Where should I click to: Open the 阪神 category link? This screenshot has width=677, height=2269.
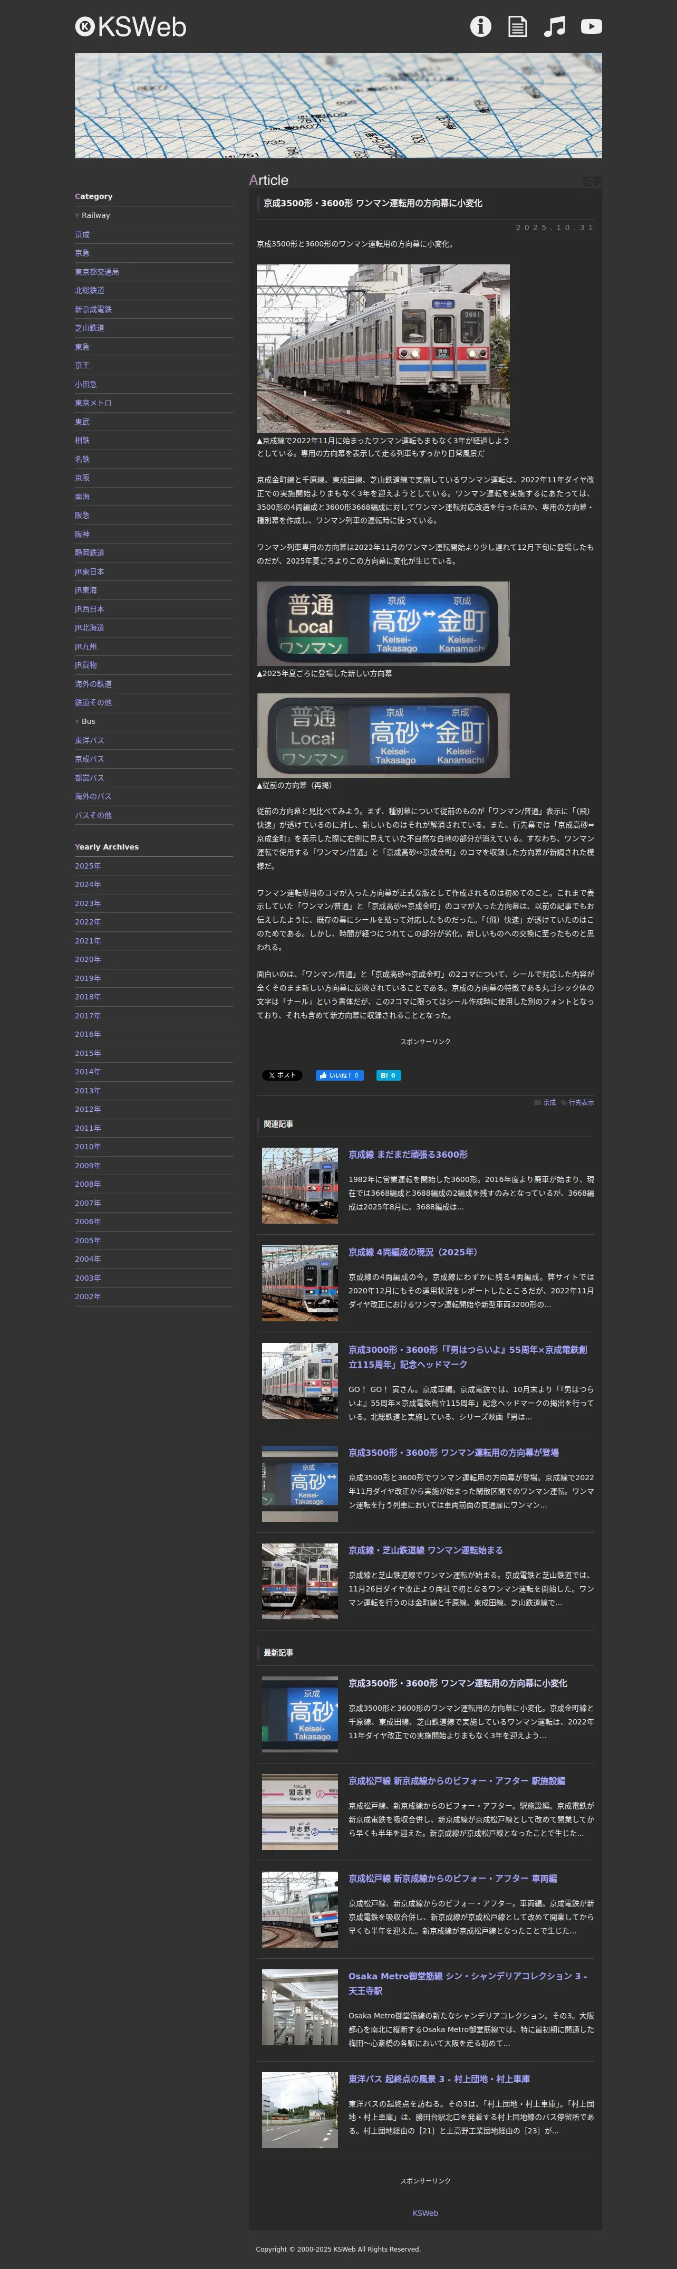[x=82, y=534]
